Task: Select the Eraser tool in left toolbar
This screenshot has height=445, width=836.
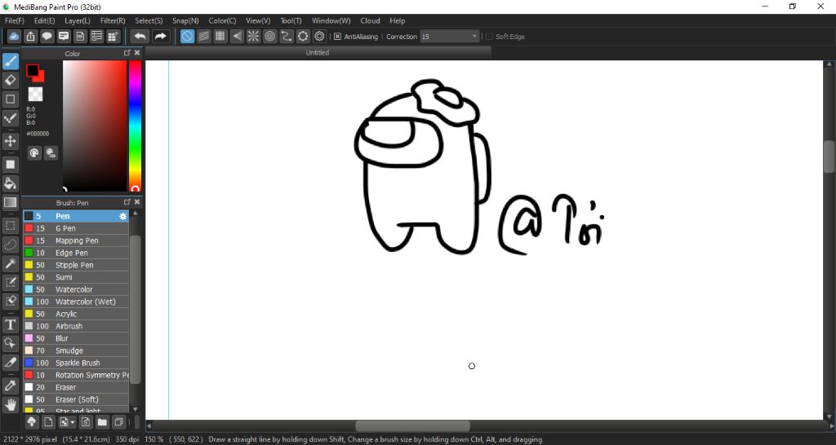Action: tap(10, 81)
